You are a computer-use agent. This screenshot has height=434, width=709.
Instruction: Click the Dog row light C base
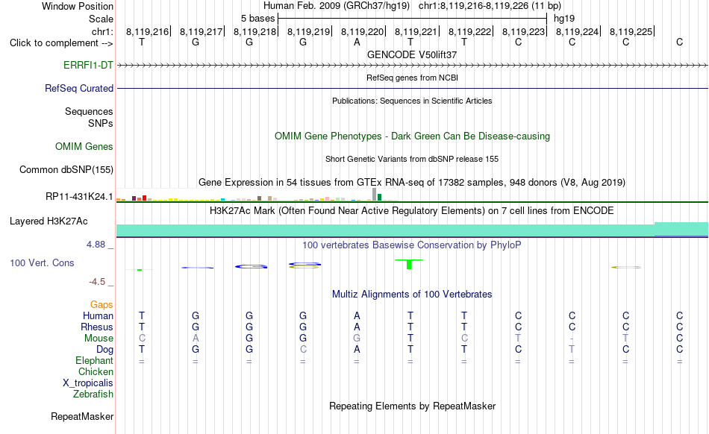(303, 349)
